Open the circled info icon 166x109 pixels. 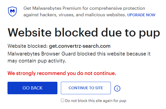coord(117,88)
